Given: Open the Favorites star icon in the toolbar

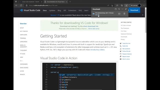Looking at the screenshot, I should [117, 5].
